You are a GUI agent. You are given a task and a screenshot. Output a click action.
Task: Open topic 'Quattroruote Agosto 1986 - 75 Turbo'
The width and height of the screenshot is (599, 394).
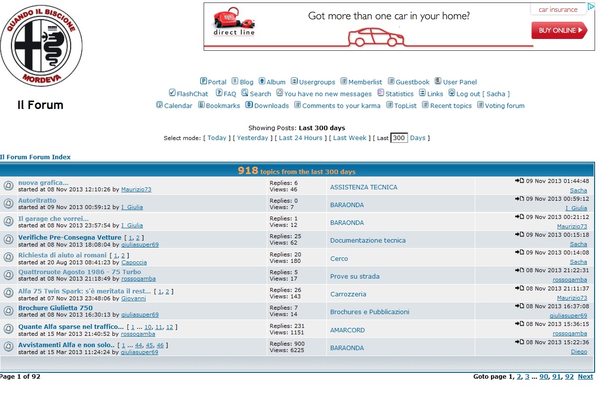tap(79, 272)
